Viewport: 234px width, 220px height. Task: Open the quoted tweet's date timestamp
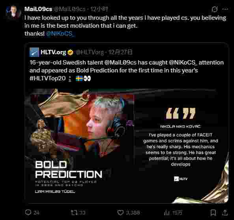coord(120,52)
